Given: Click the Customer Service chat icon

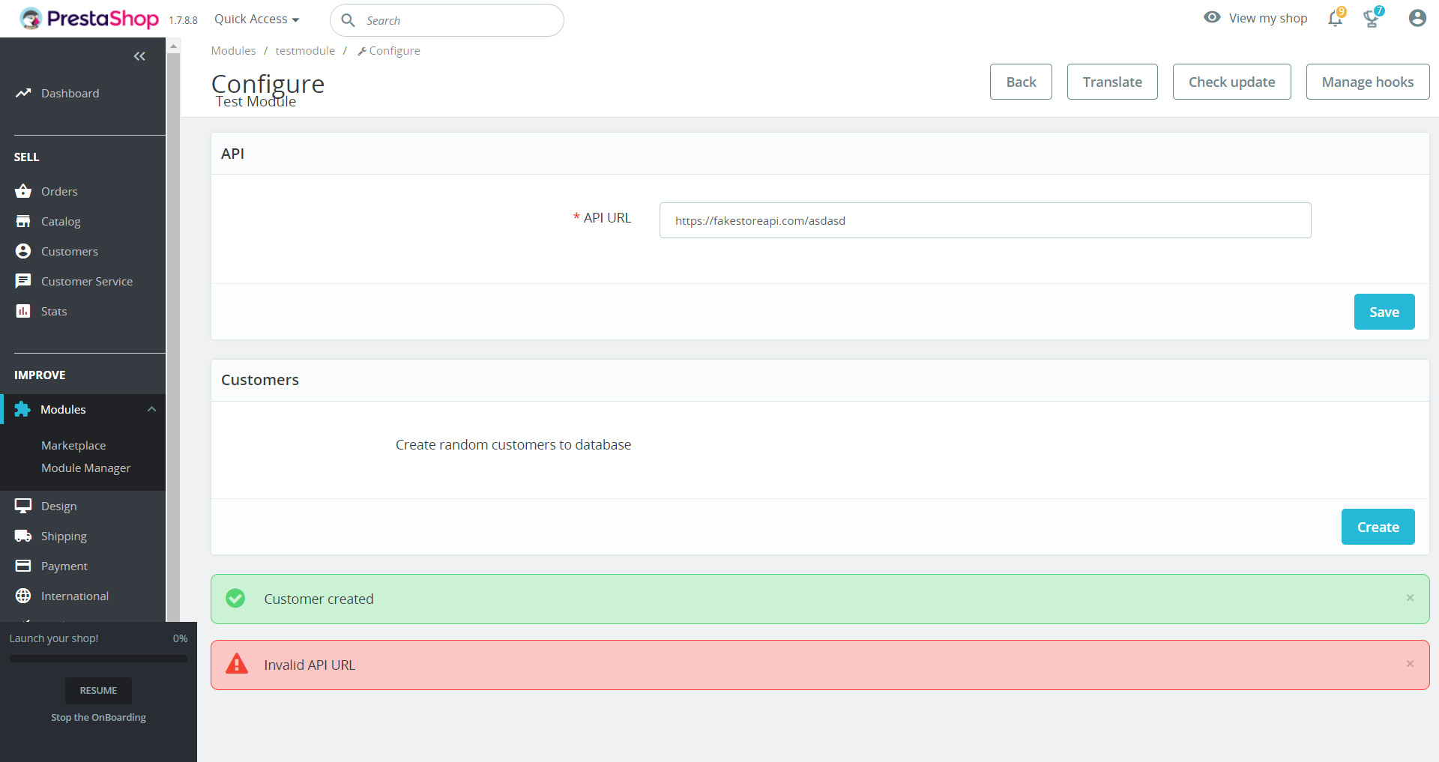Looking at the screenshot, I should point(23,281).
